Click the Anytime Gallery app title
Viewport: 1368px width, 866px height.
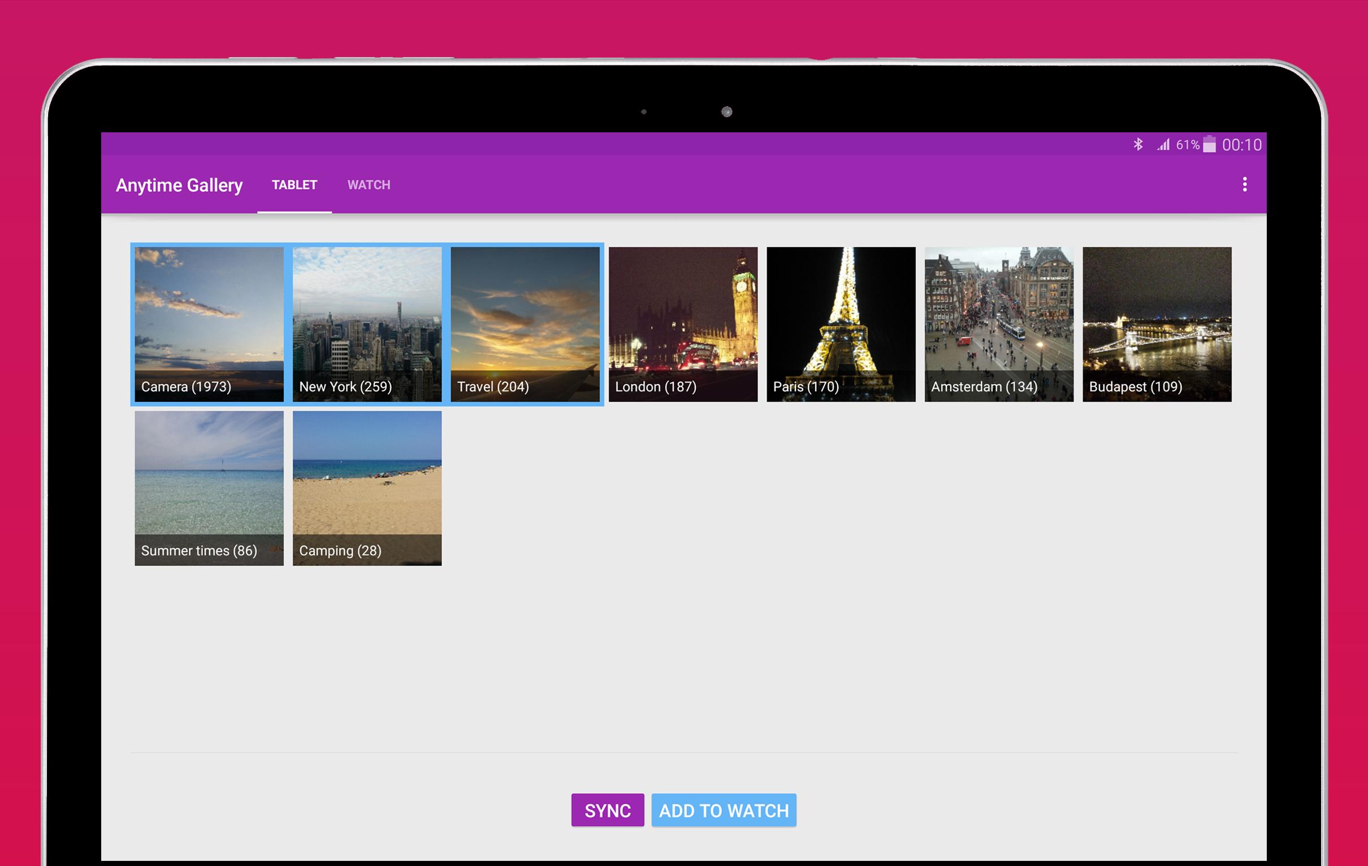(179, 185)
